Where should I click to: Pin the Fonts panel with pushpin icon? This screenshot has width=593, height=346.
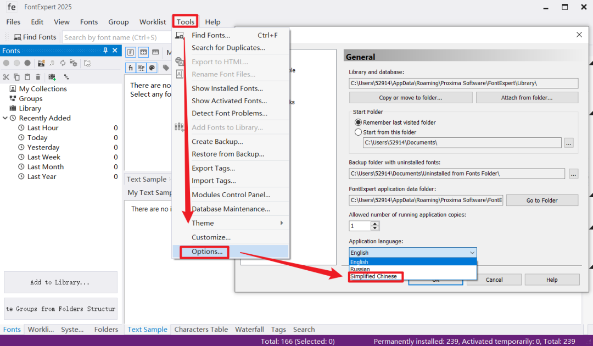[105, 51]
